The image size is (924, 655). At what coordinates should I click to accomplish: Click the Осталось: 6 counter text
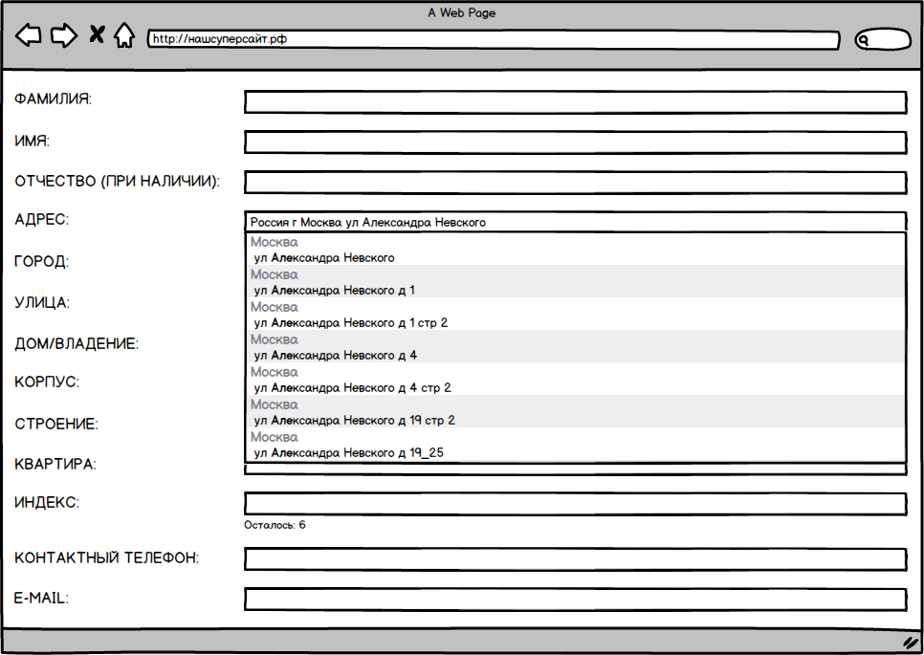click(275, 525)
